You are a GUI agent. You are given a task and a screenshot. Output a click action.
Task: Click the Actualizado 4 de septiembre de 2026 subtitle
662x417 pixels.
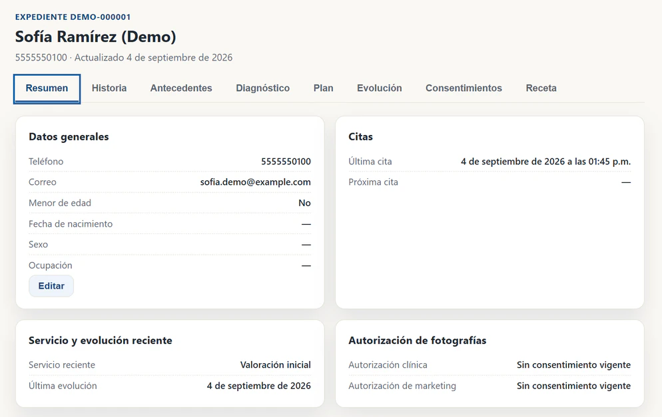pos(154,58)
